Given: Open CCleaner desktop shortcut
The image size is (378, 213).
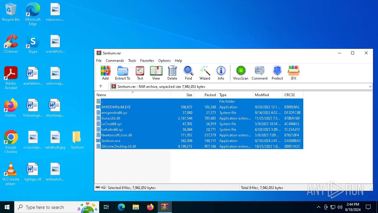Looking at the screenshot, I should click(11, 44).
